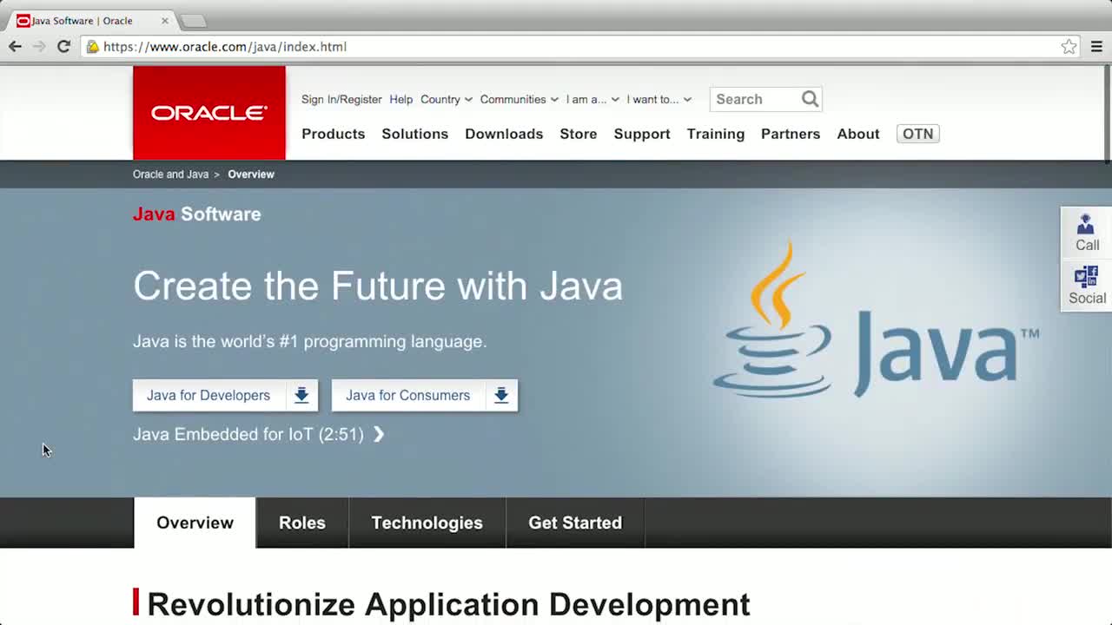The image size is (1112, 625).
Task: Click 'Create the Future with Java' headline
Action: coord(378,286)
